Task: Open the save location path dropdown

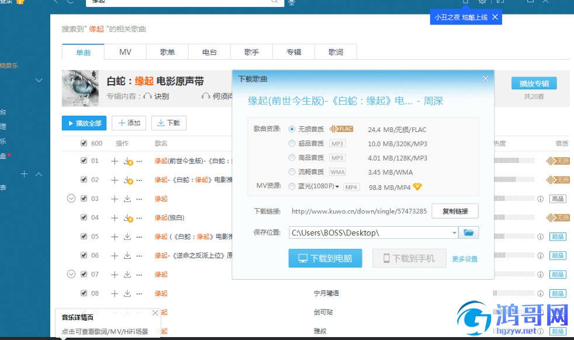Action: (x=454, y=233)
